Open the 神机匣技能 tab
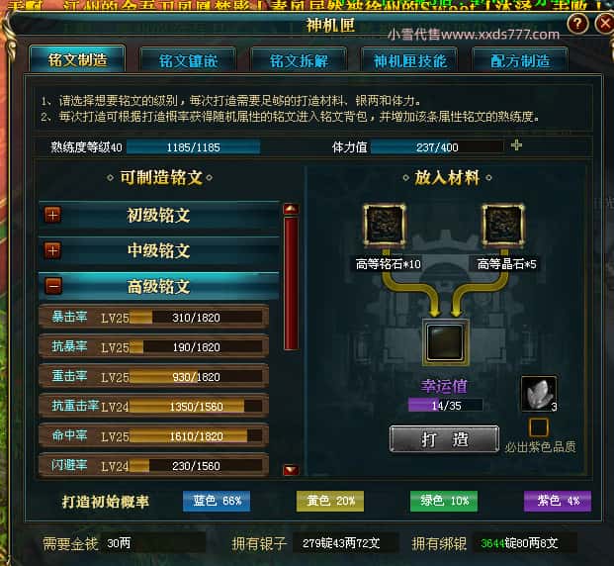614x566 pixels. (409, 60)
